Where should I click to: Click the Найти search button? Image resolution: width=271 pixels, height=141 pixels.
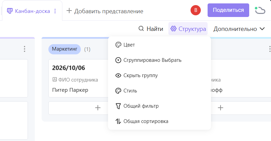click(151, 29)
